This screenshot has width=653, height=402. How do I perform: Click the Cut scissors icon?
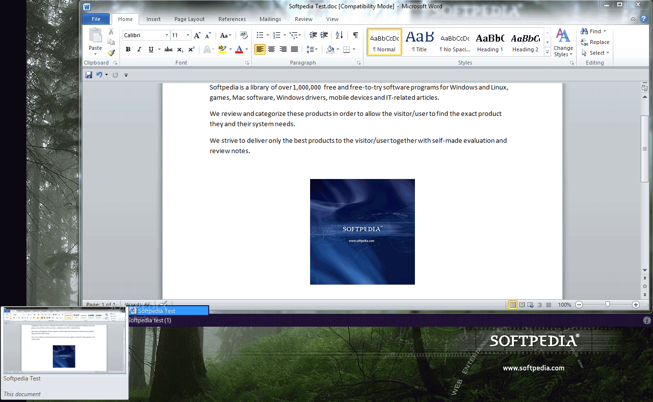(111, 31)
